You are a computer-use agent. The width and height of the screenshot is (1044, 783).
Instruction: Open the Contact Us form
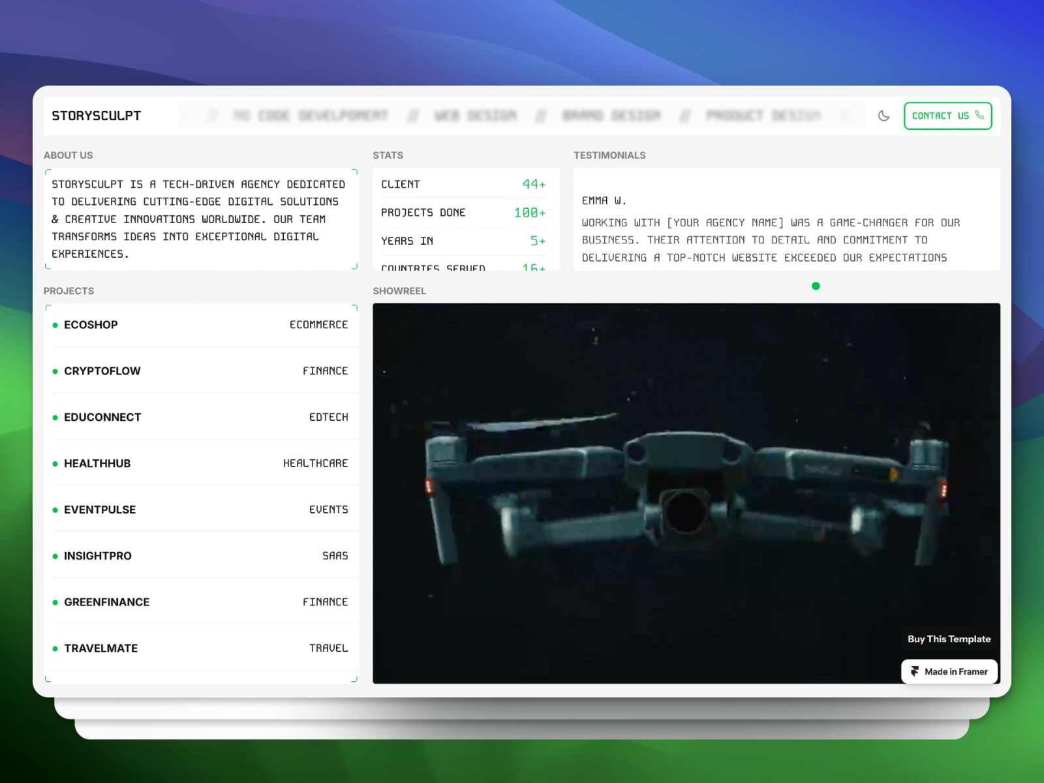pos(940,115)
